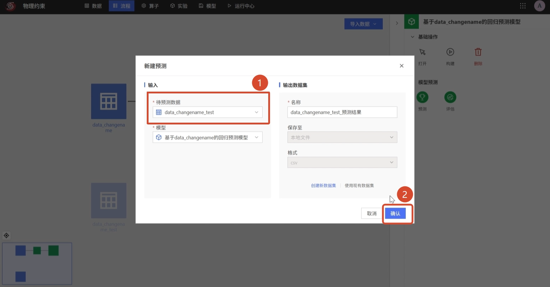
Task: Click the locate/center canvas icon
Action: point(6,235)
